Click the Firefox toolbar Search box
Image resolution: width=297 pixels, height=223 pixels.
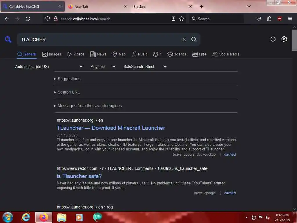(x=216, y=19)
